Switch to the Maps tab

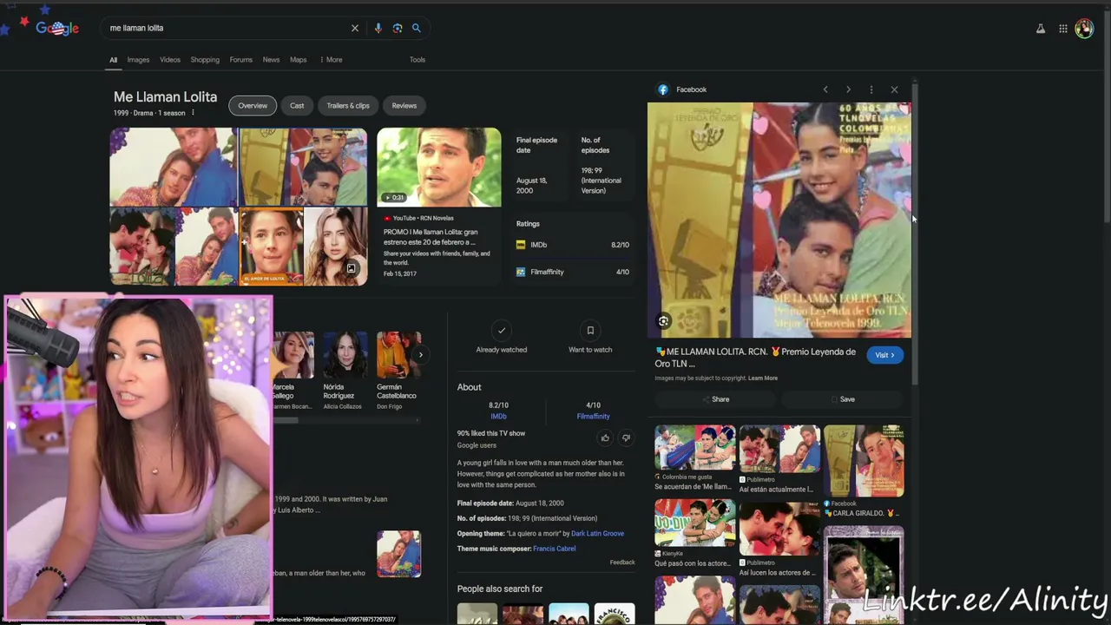(299, 60)
